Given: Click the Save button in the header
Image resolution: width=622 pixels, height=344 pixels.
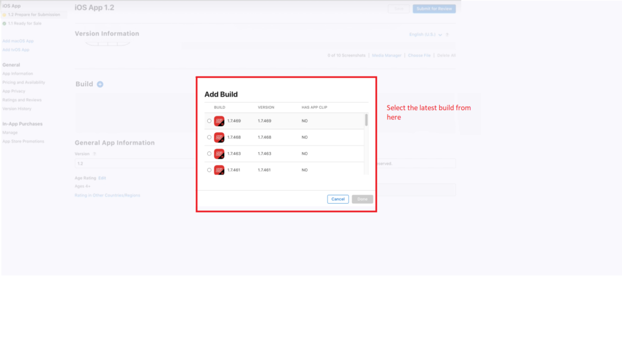Looking at the screenshot, I should 398,8.
